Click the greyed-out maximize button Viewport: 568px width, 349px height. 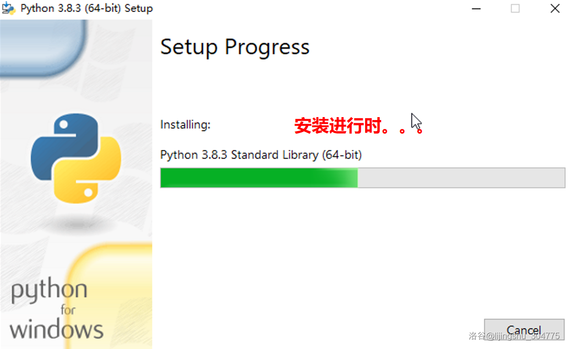(x=515, y=9)
